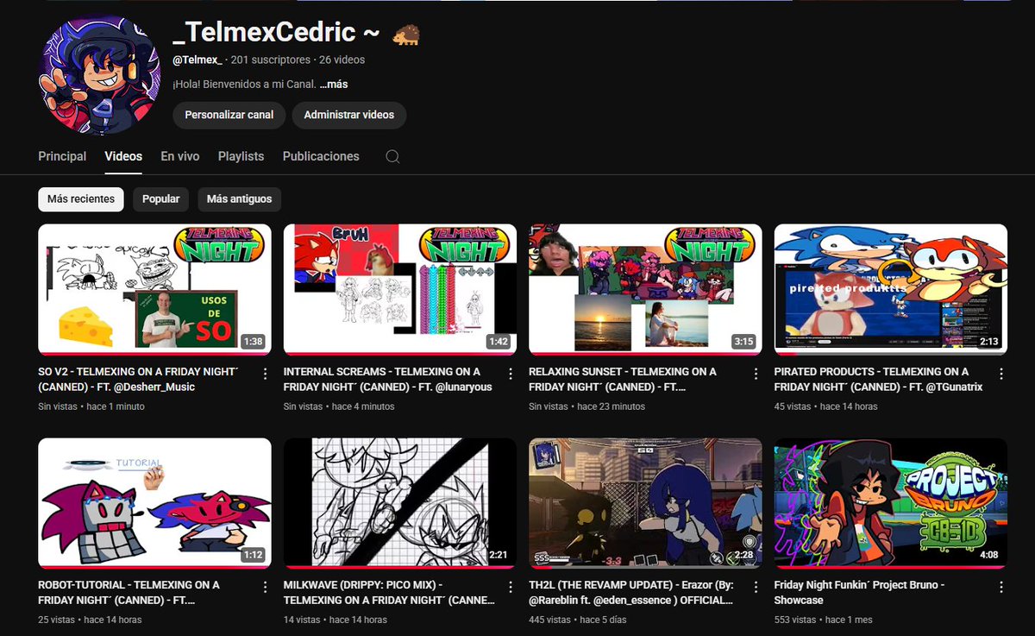This screenshot has width=1035, height=636.
Task: Open options menu for SO V2 video
Action: tap(266, 374)
